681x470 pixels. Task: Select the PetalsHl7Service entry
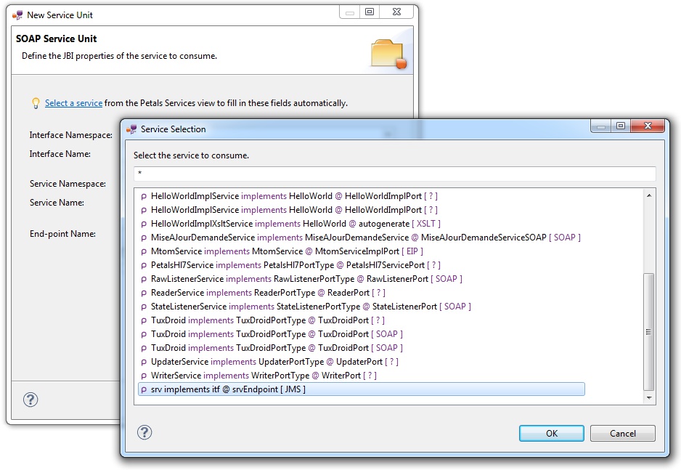(x=295, y=265)
